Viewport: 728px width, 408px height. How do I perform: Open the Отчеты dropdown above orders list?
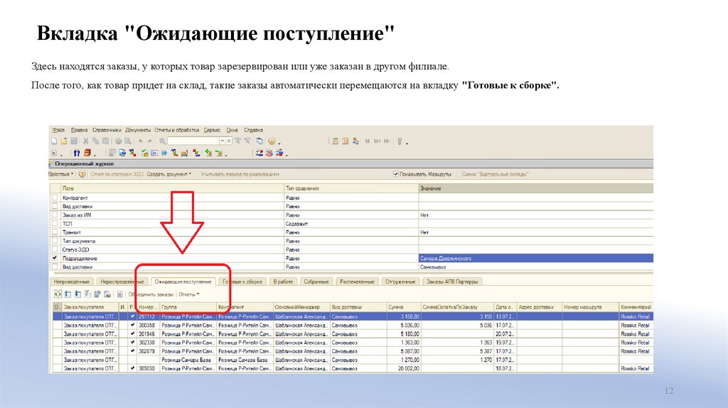click(x=189, y=294)
